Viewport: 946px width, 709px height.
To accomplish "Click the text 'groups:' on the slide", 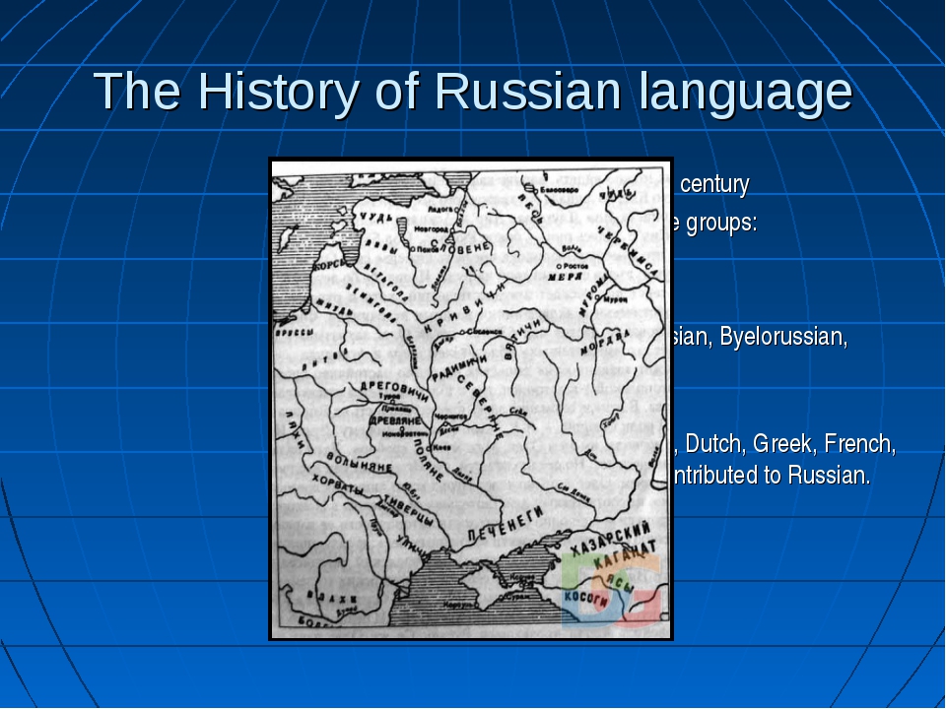I will [x=721, y=224].
